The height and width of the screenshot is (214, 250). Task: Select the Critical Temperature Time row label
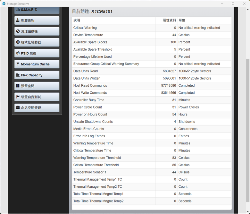92,150
